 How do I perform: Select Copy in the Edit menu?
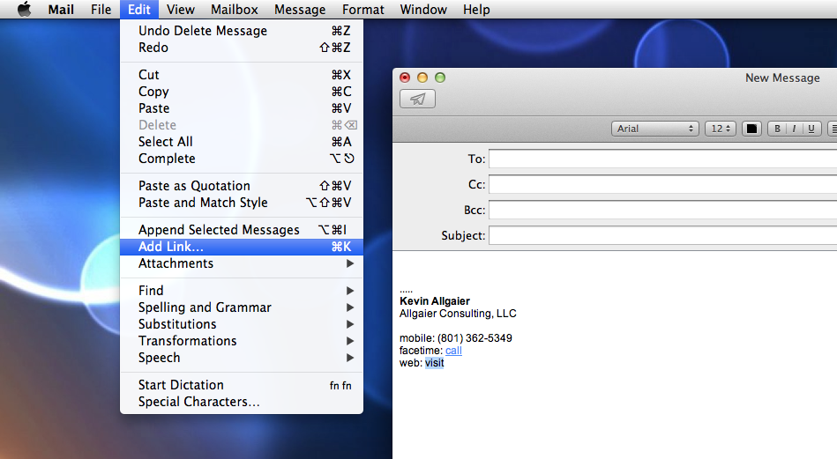242,92
